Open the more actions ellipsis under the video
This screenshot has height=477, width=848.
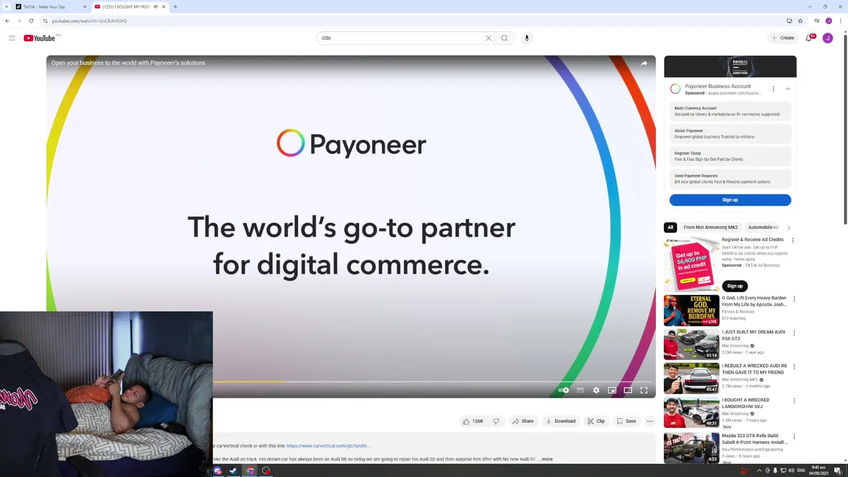tap(650, 421)
